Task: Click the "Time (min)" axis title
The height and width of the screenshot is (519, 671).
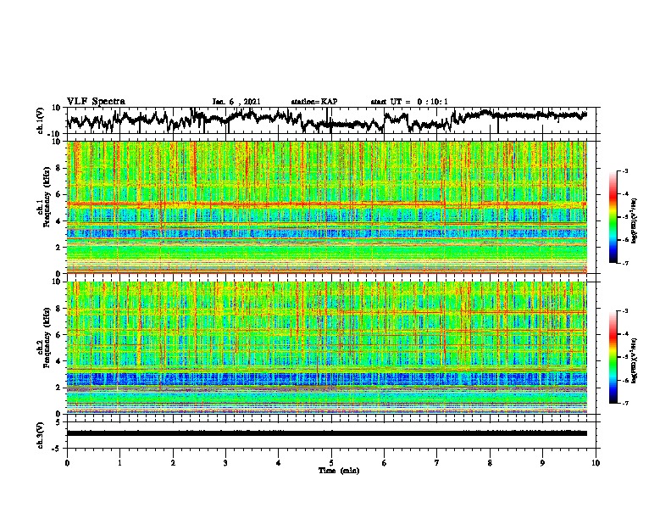Action: click(339, 471)
